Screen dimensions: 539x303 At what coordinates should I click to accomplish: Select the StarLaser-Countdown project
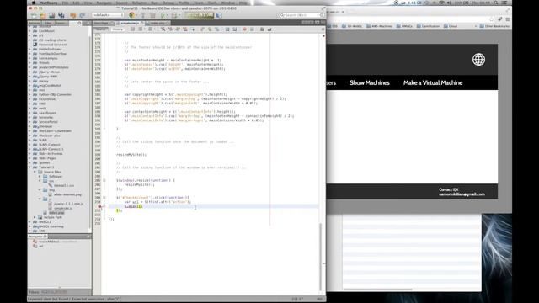(55, 131)
